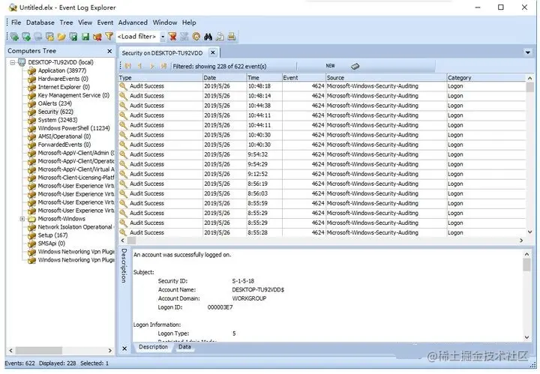Select System (32483) log in tree

pyautogui.click(x=58, y=120)
